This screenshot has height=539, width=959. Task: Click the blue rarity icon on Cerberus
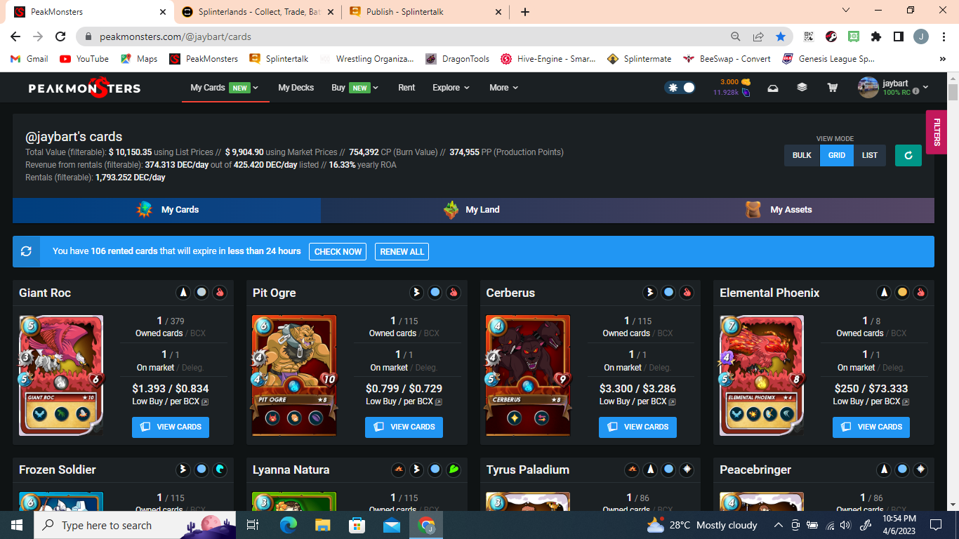click(668, 293)
